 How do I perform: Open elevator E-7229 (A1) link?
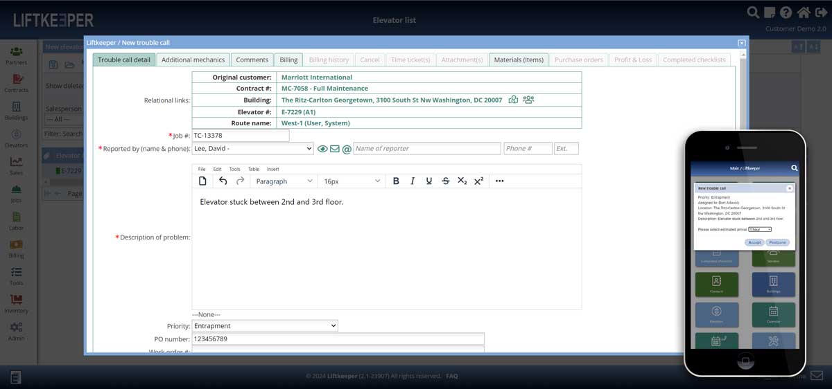click(x=299, y=111)
